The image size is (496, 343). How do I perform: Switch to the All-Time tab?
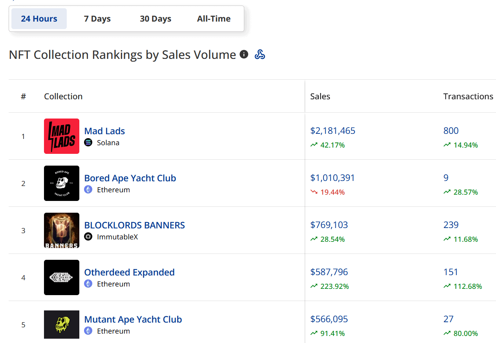point(214,19)
